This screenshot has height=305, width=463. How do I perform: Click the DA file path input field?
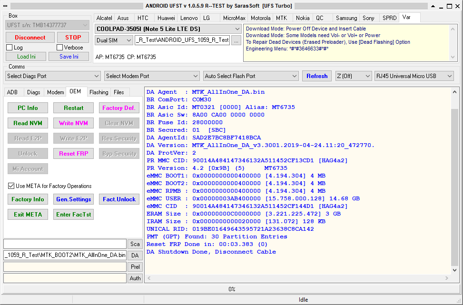65,256
